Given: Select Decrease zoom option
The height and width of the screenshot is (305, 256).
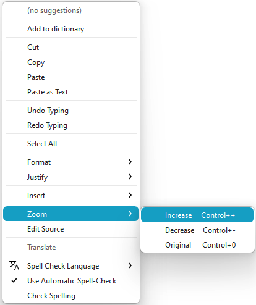Looking at the screenshot, I should click(x=197, y=230).
